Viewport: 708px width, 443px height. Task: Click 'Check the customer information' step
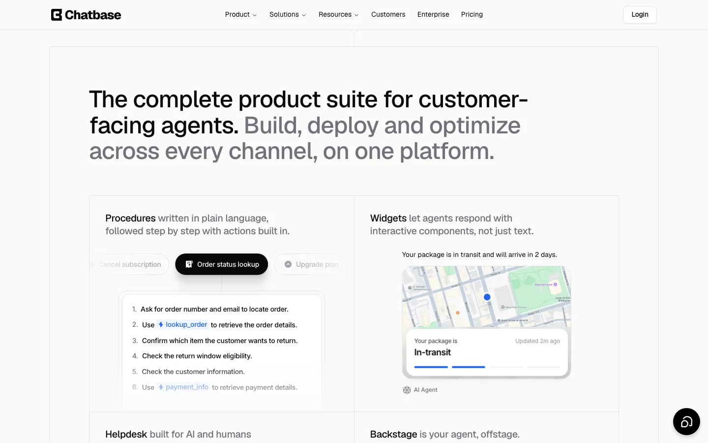click(193, 372)
